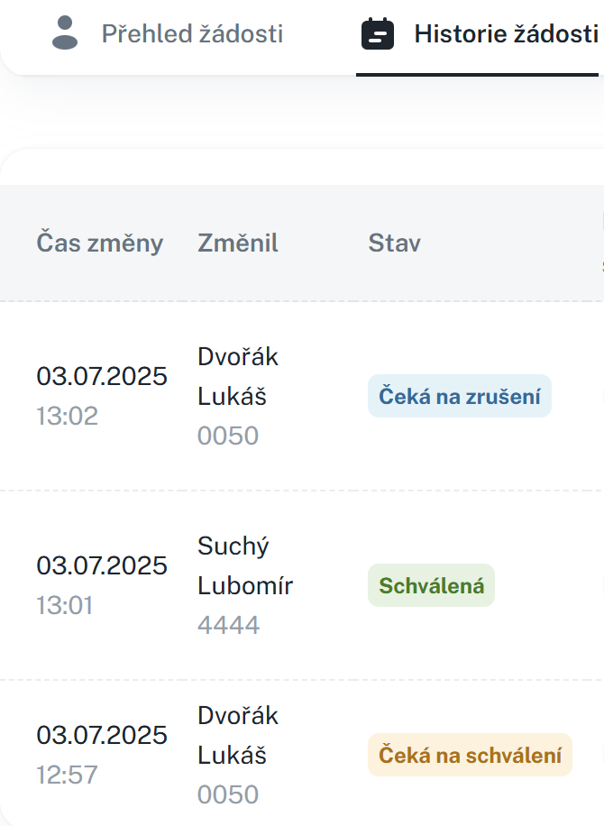Image resolution: width=604 pixels, height=826 pixels.
Task: Click the calendar icon in Historie žádosti tab
Action: (378, 33)
